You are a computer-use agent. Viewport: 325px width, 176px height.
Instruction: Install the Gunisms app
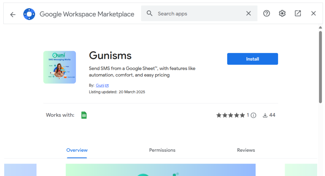click(252, 59)
